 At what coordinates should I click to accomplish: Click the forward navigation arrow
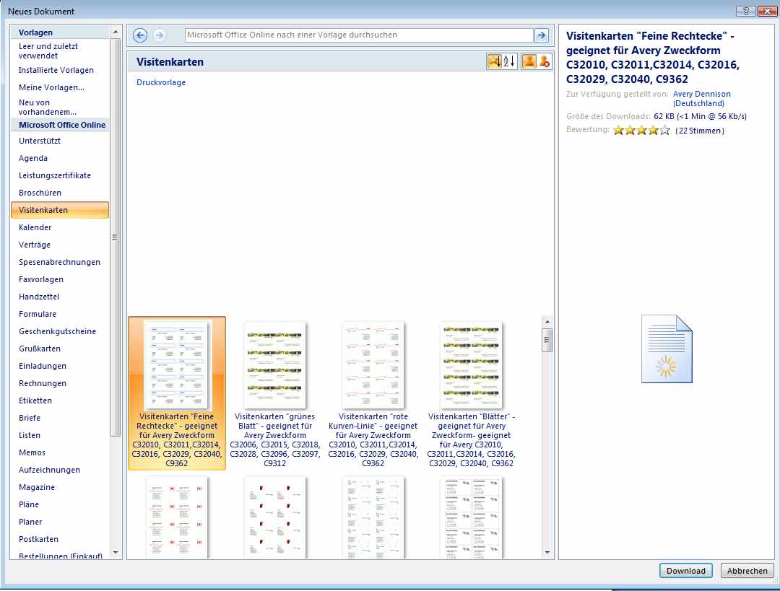[x=159, y=35]
